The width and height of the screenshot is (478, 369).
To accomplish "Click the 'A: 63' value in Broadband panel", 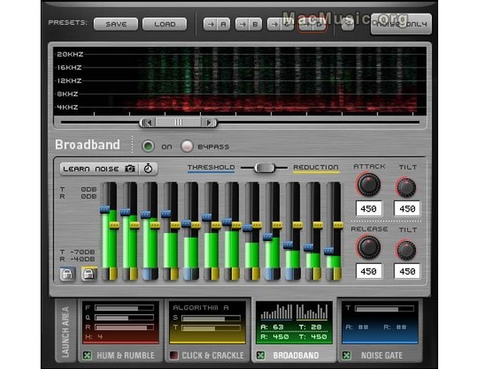I will point(272,327).
